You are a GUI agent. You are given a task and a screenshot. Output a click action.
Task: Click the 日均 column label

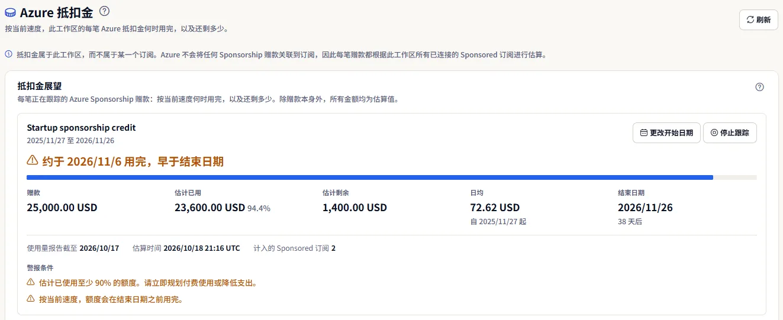tap(476, 193)
